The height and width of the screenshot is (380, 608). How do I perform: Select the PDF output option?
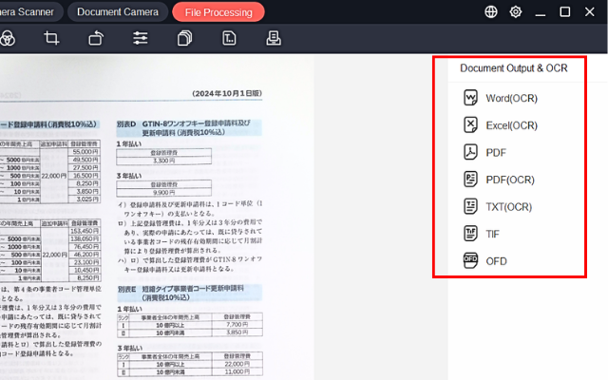click(495, 153)
